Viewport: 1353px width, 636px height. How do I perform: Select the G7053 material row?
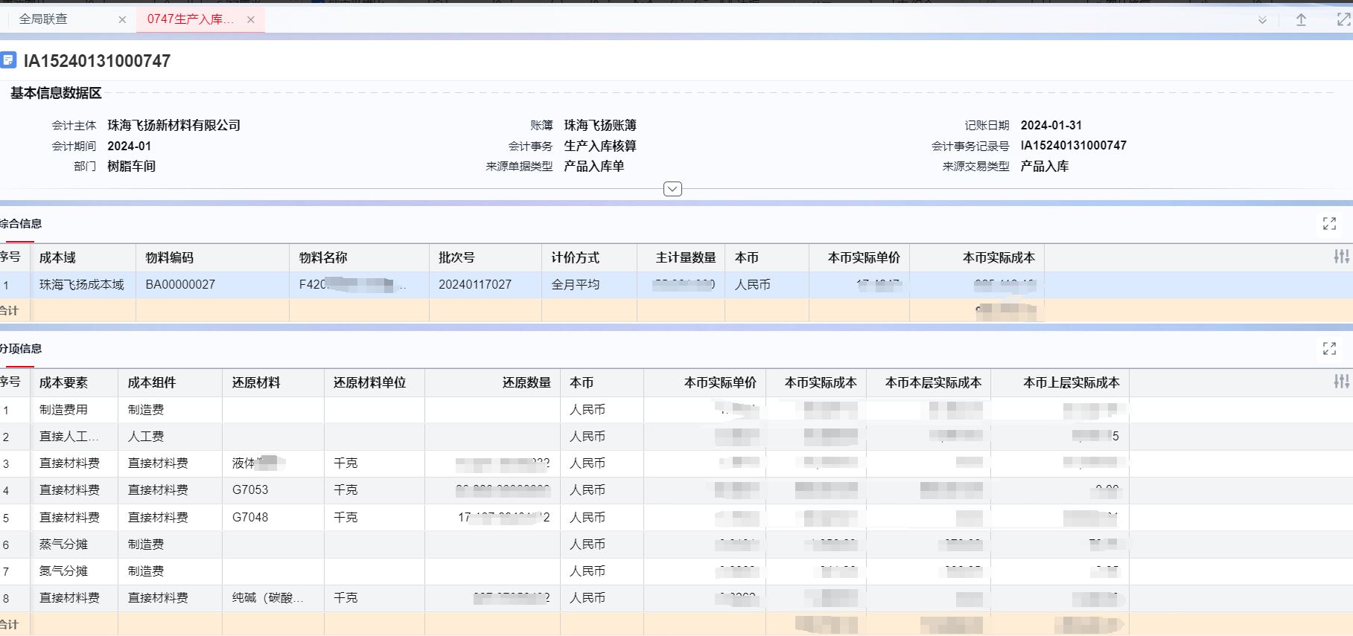click(x=250, y=489)
